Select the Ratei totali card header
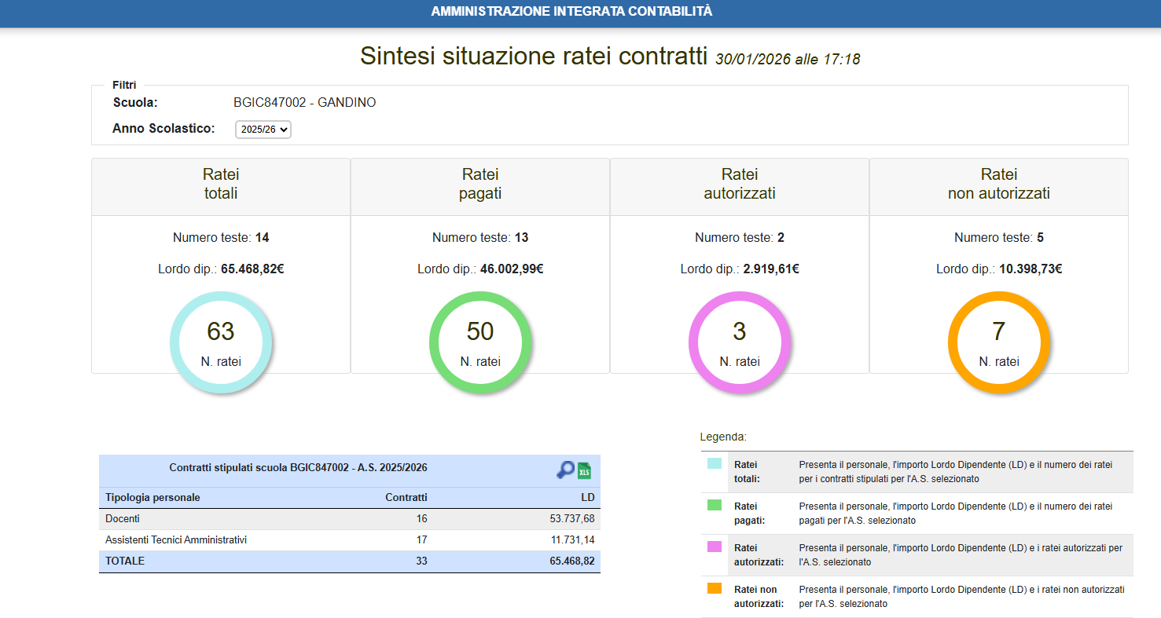 click(x=221, y=185)
